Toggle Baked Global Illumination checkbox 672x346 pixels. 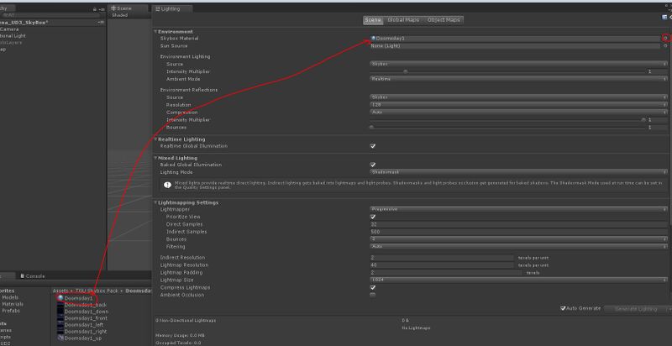pyautogui.click(x=373, y=165)
